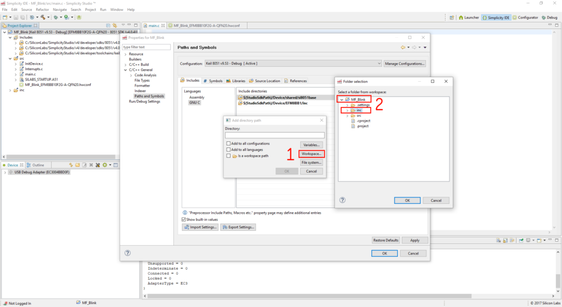
Task: Check the Add to all languages option
Action: point(228,150)
